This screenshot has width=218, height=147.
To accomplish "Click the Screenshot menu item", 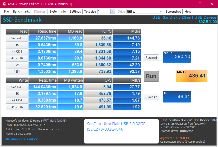I will pos(173,11).
